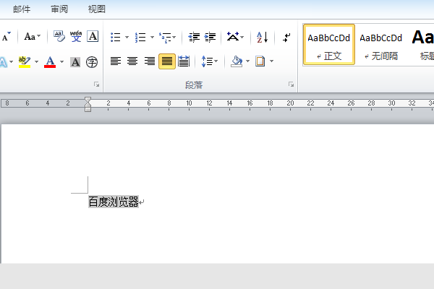Open 段落 dialog launcher
The width and height of the screenshot is (434, 289).
[291, 85]
